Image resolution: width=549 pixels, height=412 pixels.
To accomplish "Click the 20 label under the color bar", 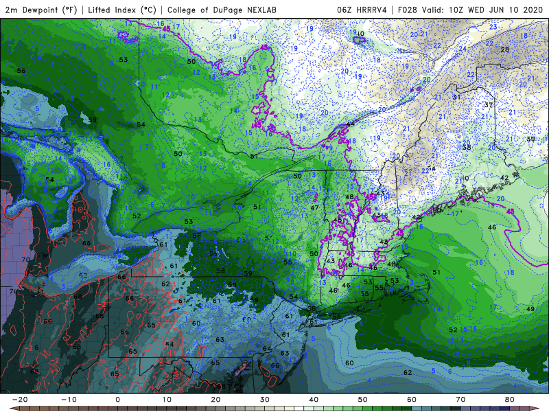I will point(215,400).
